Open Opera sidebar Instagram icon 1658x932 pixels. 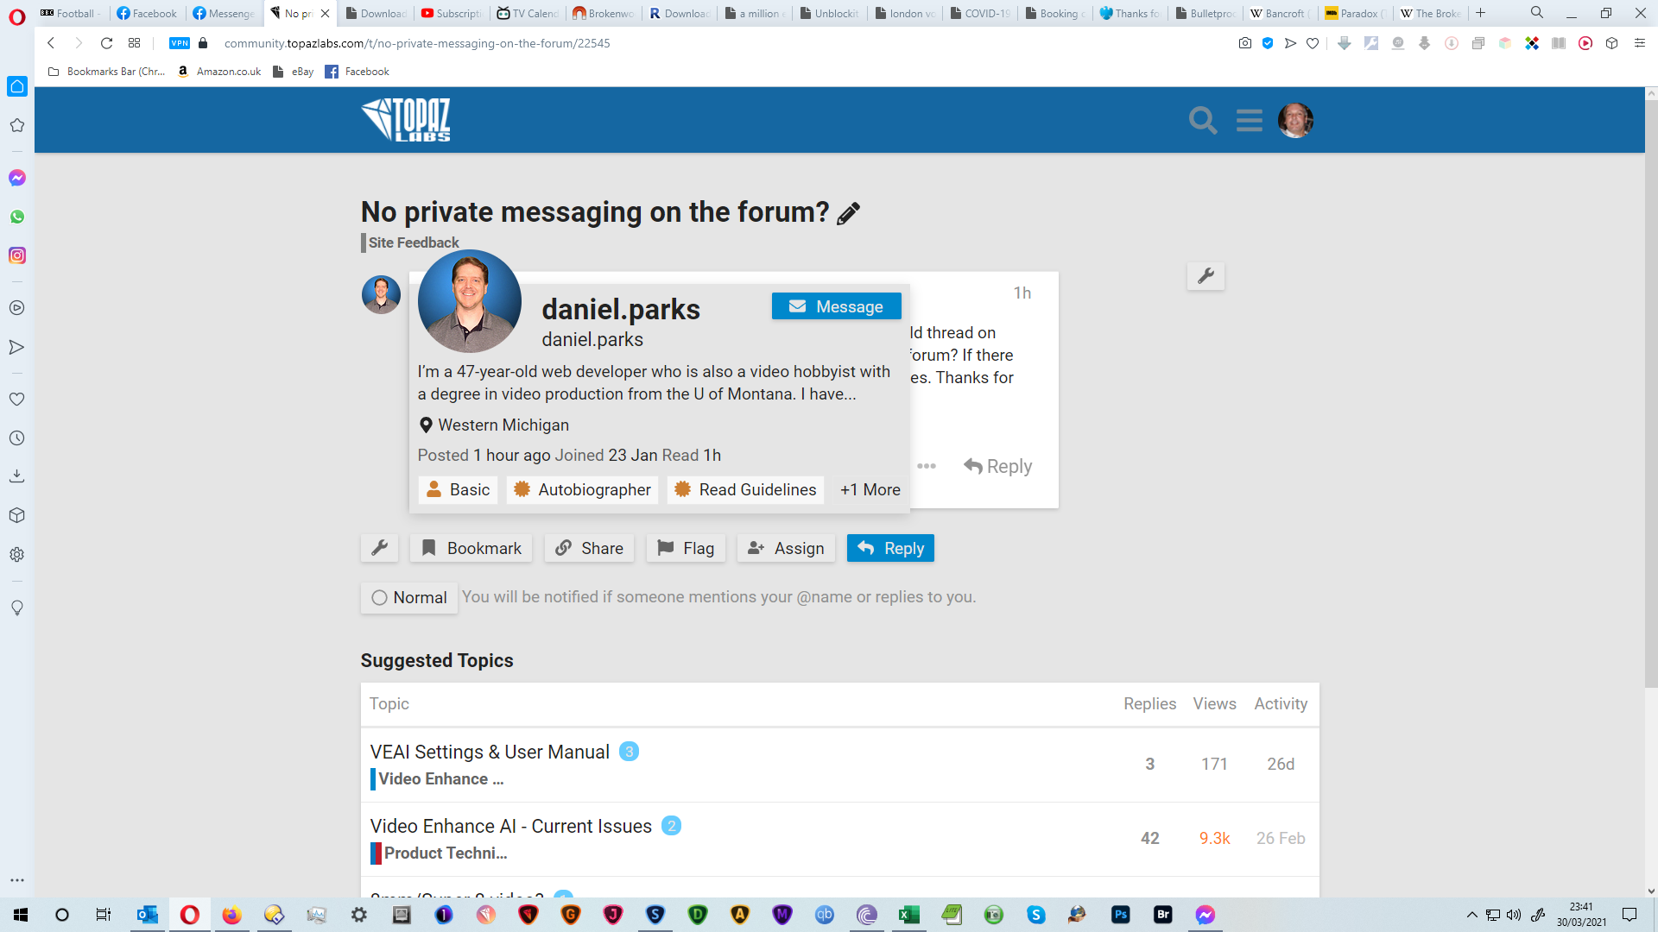[x=17, y=255]
